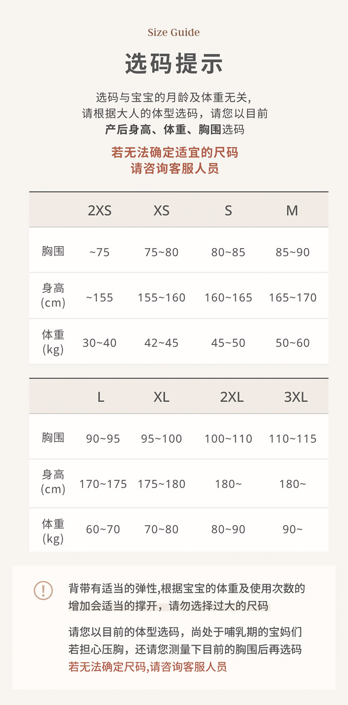Select the L size column header
Viewport: 348px width, 705px height.
tap(101, 397)
